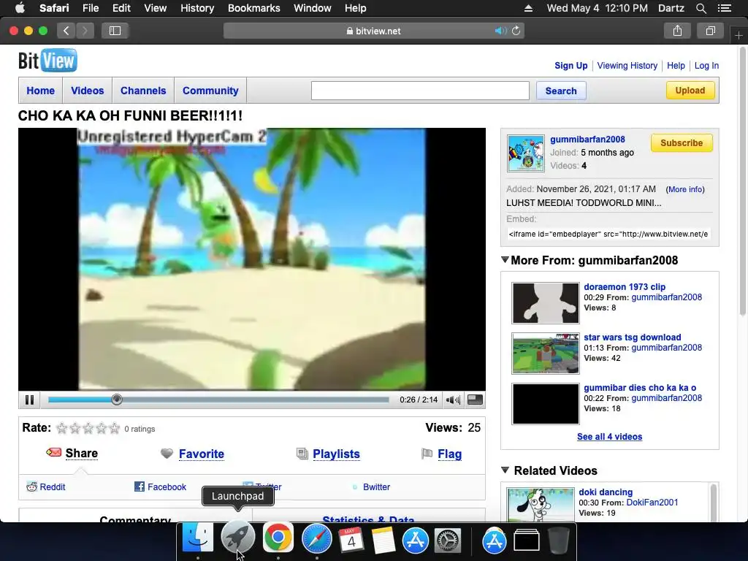Viewport: 748px width, 561px height.
Task: Open Finder from the dock
Action: pyautogui.click(x=197, y=538)
